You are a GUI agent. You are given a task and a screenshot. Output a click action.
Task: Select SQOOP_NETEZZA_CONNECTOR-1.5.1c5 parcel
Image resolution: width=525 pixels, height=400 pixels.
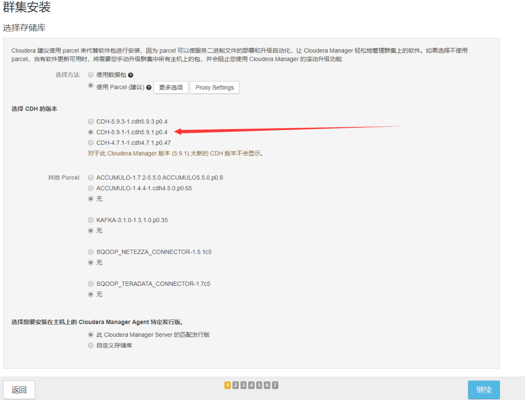pyautogui.click(x=90, y=252)
